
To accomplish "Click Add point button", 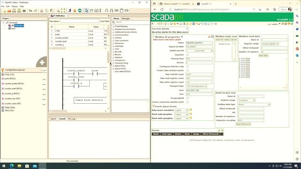I will coord(246,124).
